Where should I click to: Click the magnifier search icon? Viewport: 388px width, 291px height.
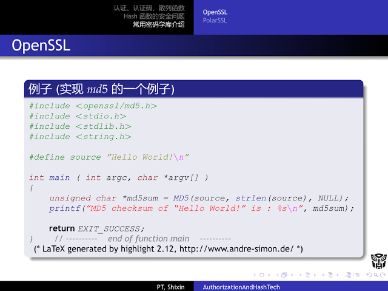(376, 275)
